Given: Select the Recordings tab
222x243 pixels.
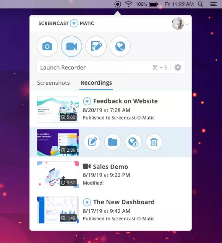Looking at the screenshot, I should click(x=96, y=83).
